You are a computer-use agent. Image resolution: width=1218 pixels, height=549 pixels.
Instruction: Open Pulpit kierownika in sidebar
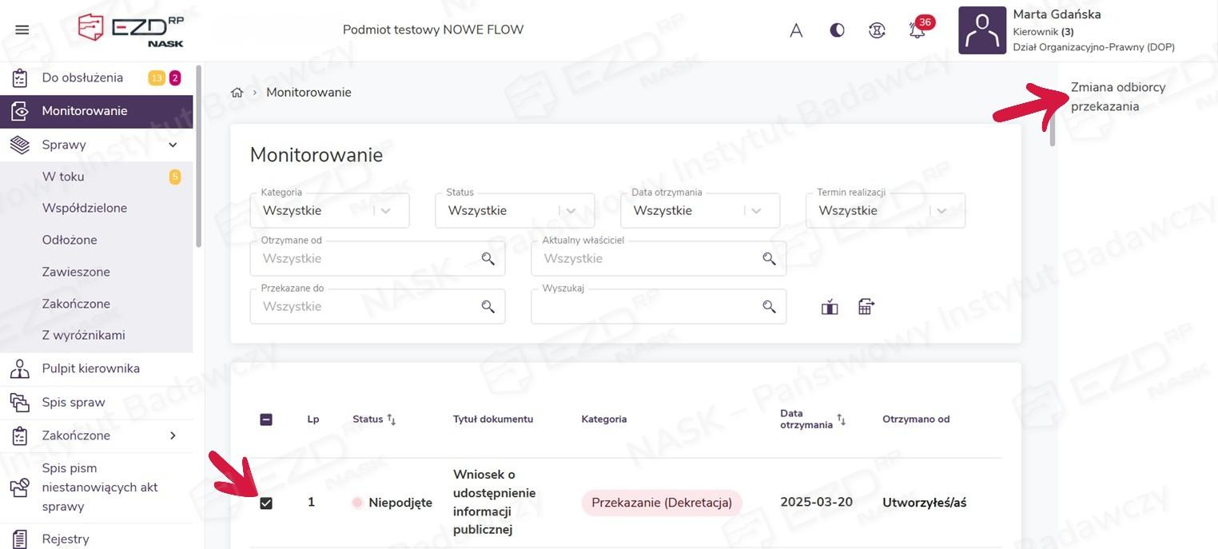point(90,368)
